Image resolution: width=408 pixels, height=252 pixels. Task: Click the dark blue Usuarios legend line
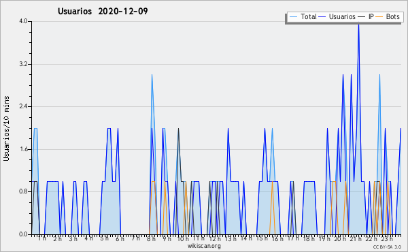322,17
